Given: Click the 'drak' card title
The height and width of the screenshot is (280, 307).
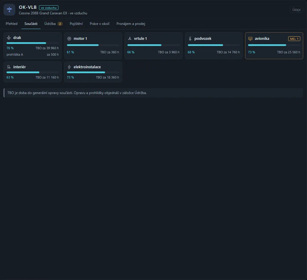Looking at the screenshot, I should (x=17, y=37).
